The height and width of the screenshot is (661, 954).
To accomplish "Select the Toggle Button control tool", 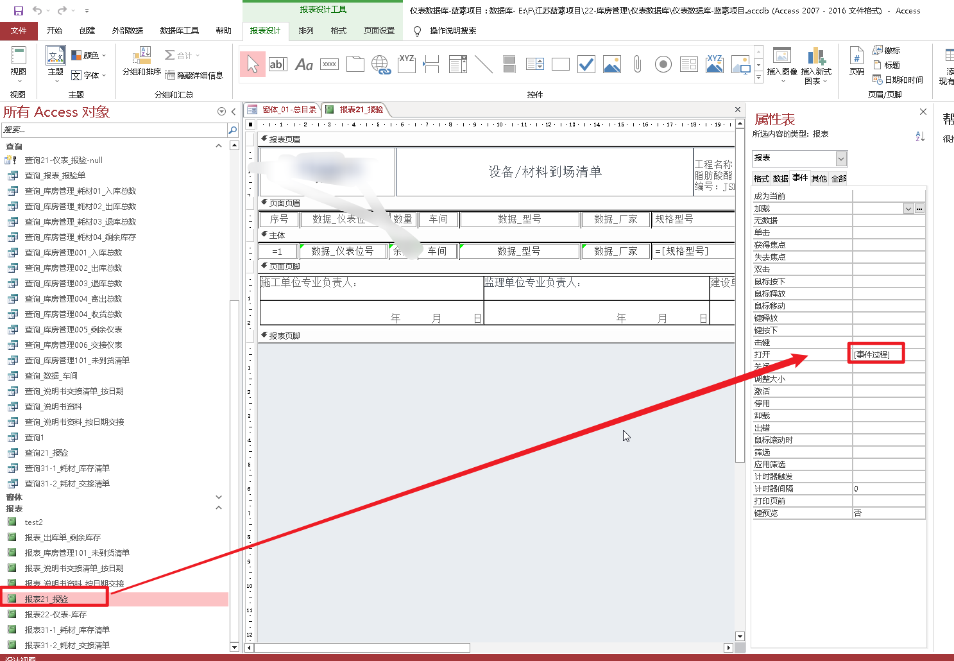I will [509, 64].
